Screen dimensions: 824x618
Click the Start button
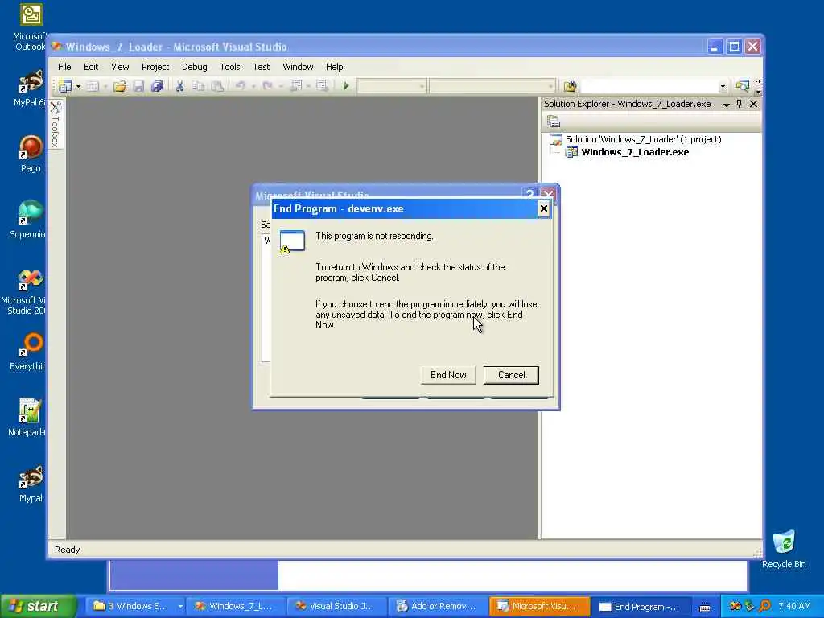pyautogui.click(x=38, y=607)
